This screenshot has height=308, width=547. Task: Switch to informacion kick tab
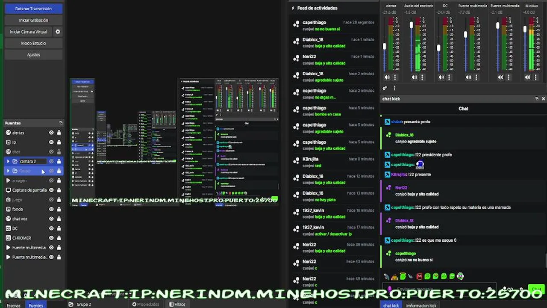click(421, 305)
